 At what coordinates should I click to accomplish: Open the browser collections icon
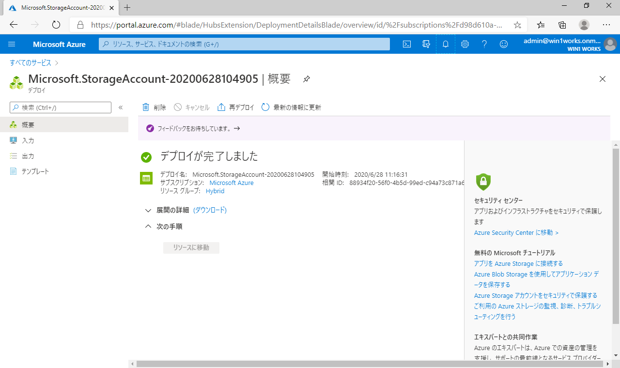click(562, 25)
